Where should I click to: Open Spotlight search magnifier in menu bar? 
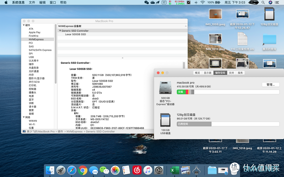tap(263, 2)
